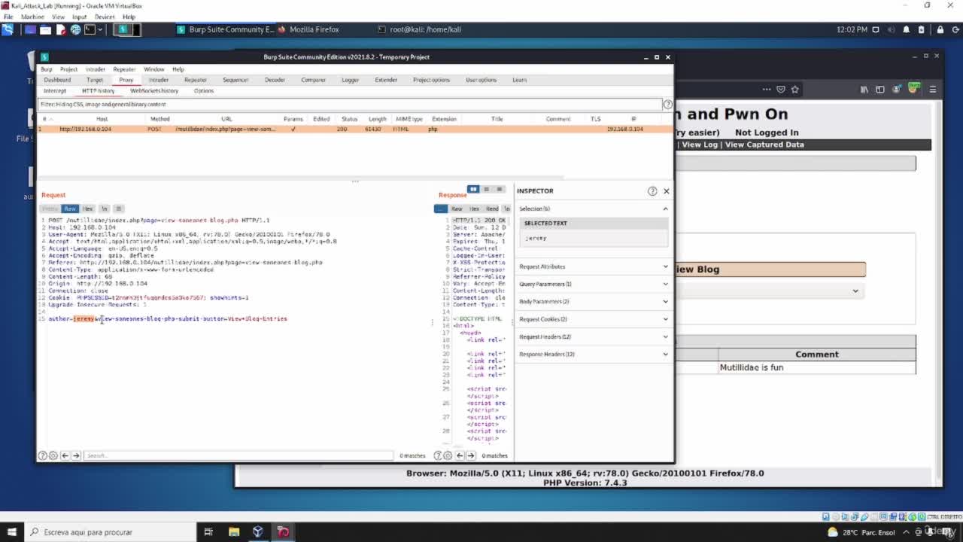Open Windows Task View icon
This screenshot has width=963, height=542.
(208, 532)
